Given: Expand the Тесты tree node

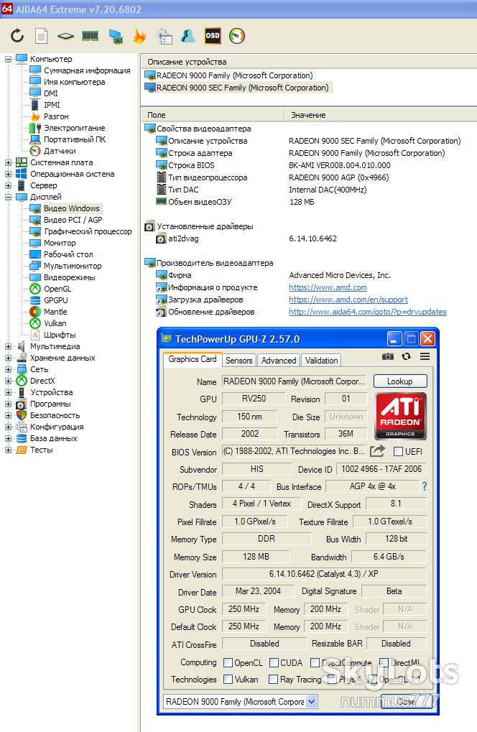Looking at the screenshot, I should click(8, 450).
